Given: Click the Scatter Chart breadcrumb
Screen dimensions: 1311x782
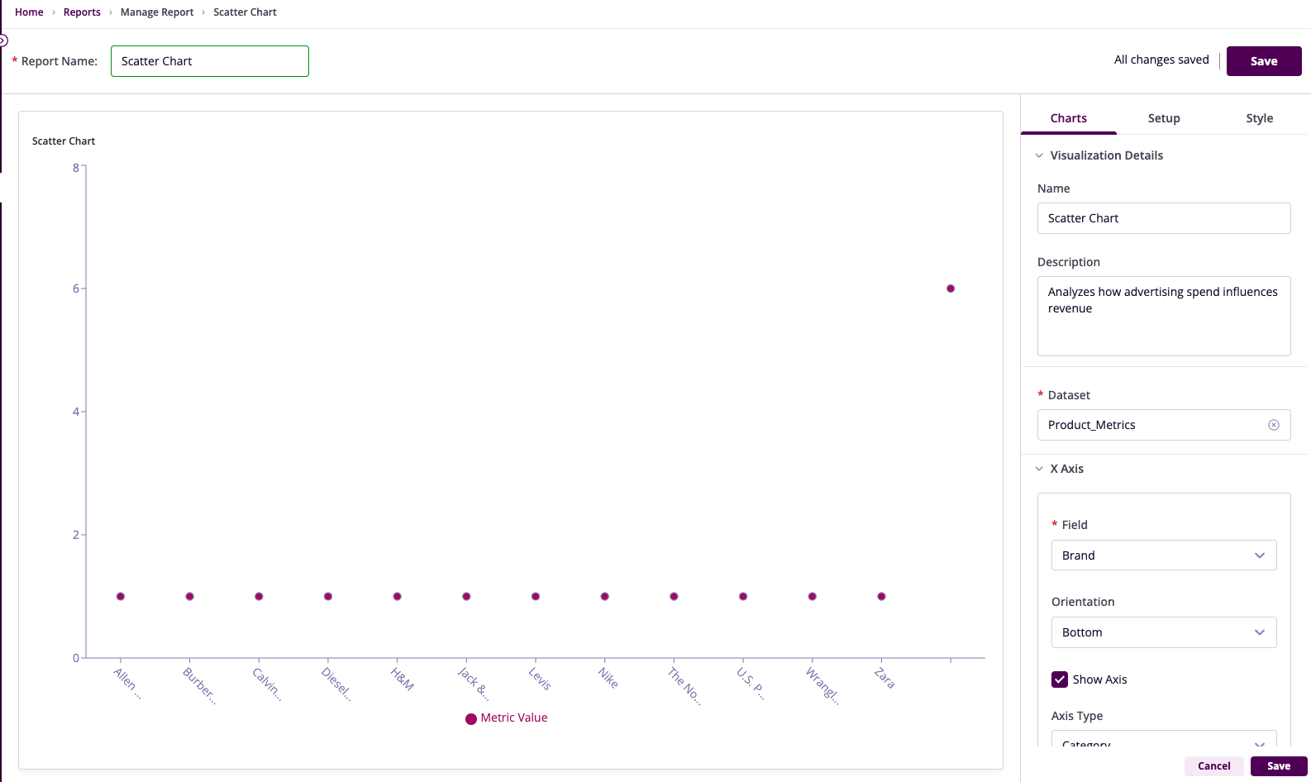Looking at the screenshot, I should point(245,12).
